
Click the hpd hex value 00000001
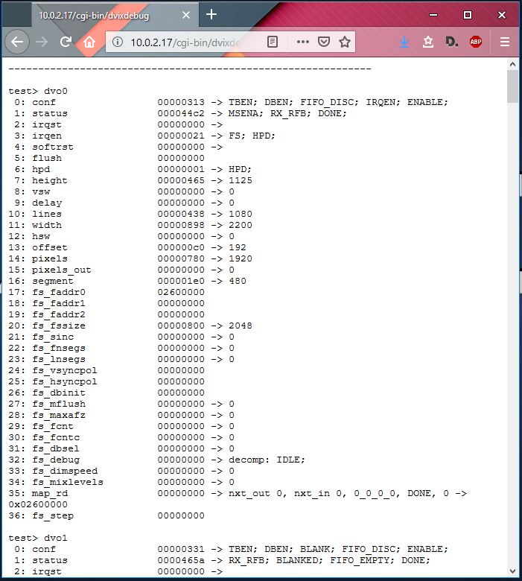pos(181,169)
